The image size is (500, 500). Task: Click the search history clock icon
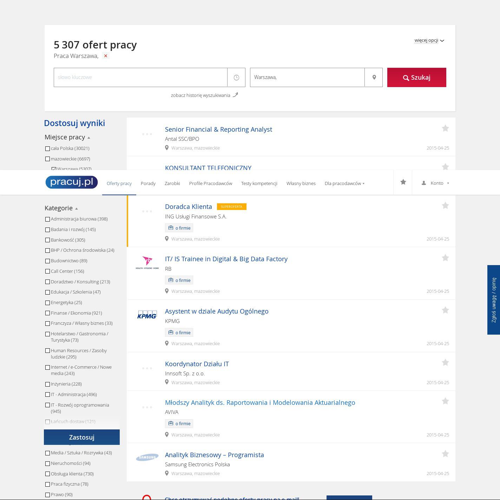click(x=236, y=77)
